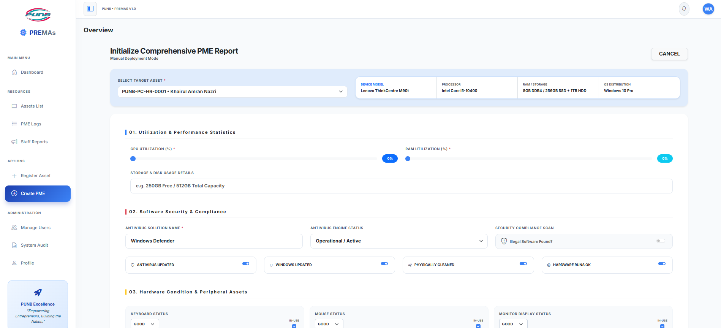The height and width of the screenshot is (328, 721).
Task: Toggle the Physically Cleaned switch
Action: tap(523, 263)
